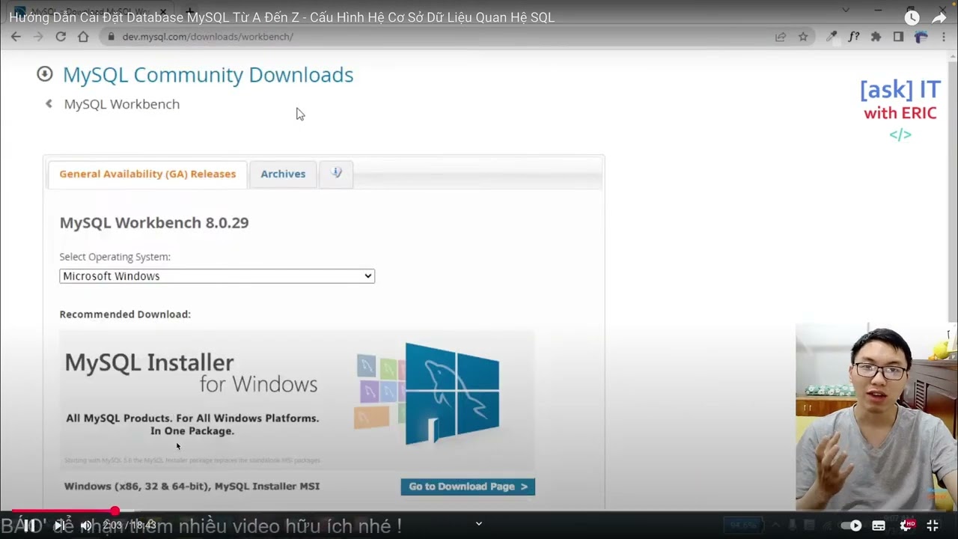Click the Chrome profile avatar
The image size is (958, 539).
coord(921,36)
